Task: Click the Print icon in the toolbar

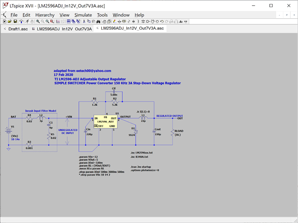Action: [x=104, y=22]
